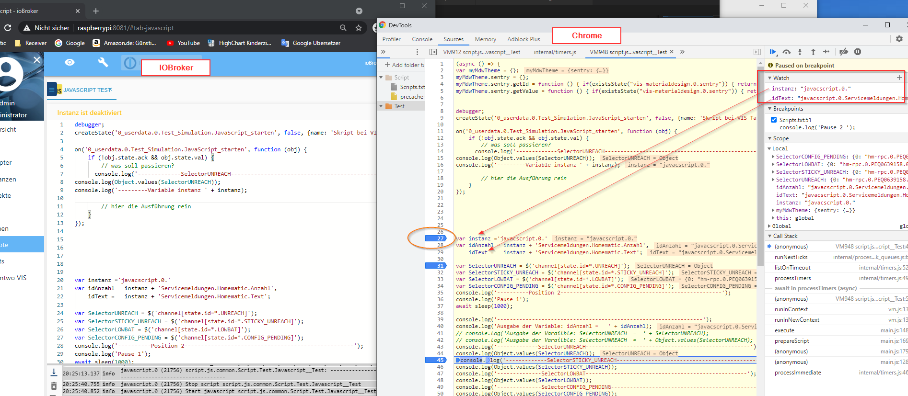Switch to the Memory tab
Image resolution: width=908 pixels, height=396 pixels.
coord(485,39)
